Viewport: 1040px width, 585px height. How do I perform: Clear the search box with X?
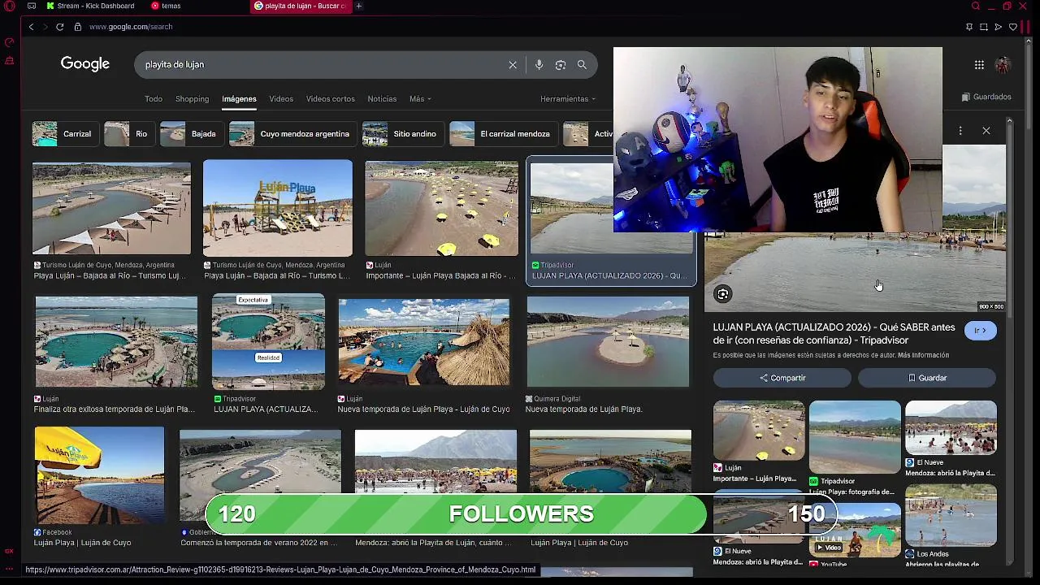click(513, 65)
